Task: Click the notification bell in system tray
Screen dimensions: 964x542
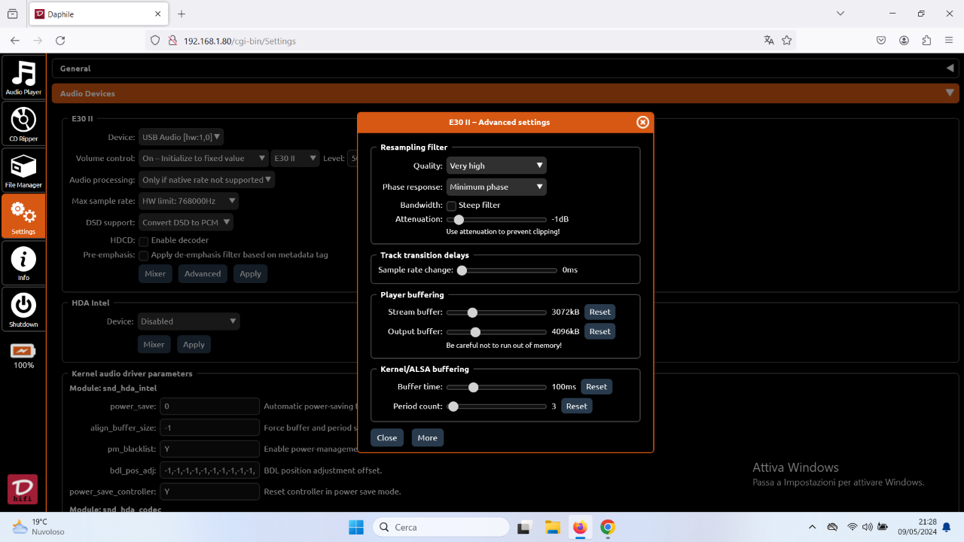Action: (947, 527)
